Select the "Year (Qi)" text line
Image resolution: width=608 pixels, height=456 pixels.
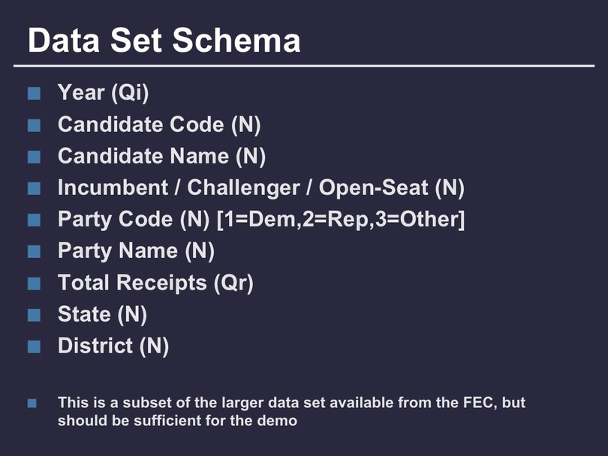(x=103, y=93)
